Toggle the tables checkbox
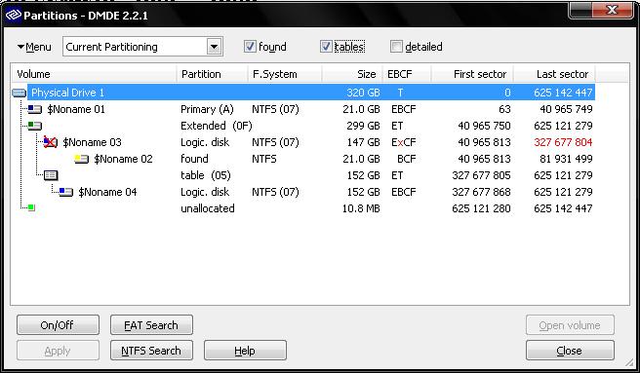This screenshot has height=373, width=640. tap(326, 47)
